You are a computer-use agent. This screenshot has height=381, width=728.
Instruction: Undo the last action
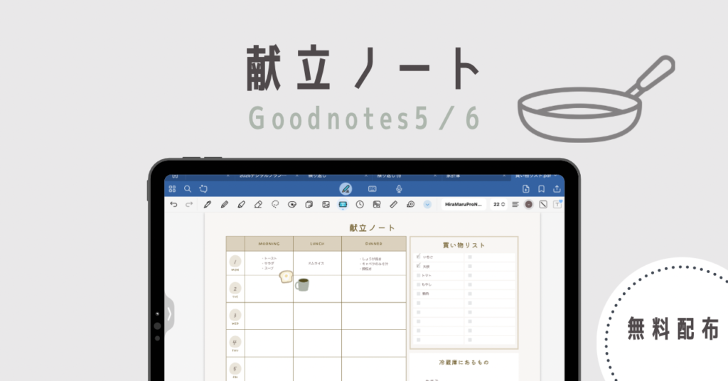tap(173, 204)
